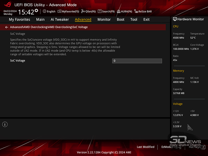Click the Voltage section heading

click(178, 104)
